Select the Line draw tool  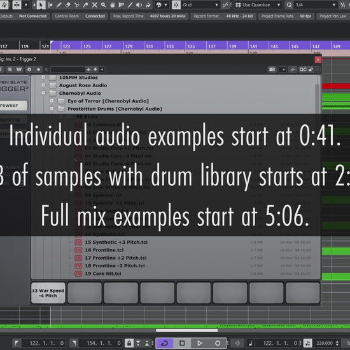tap(130, 4)
